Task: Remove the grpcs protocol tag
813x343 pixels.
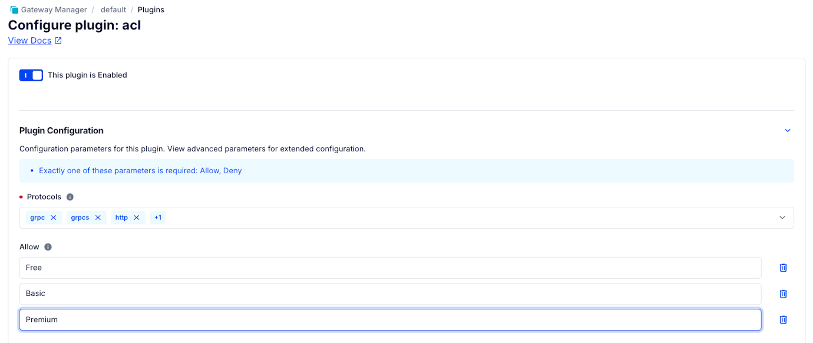Action: (98, 217)
